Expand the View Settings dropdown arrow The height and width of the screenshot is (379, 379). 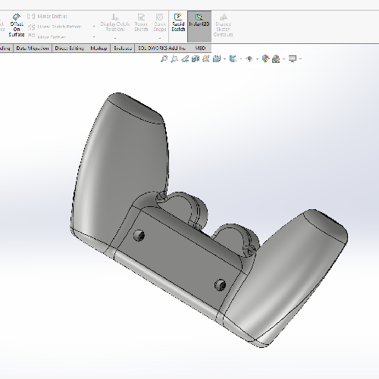[300, 59]
